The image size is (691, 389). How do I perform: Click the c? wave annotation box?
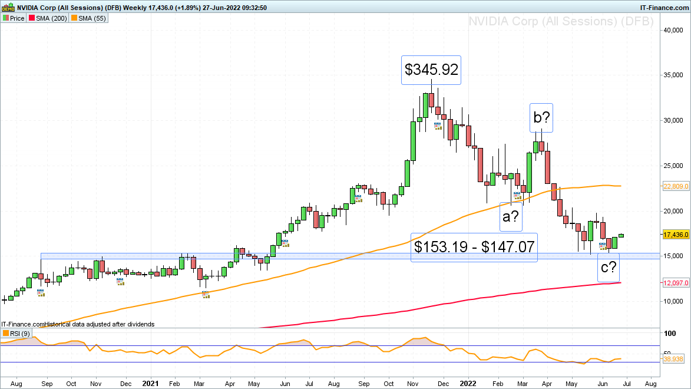[609, 268]
